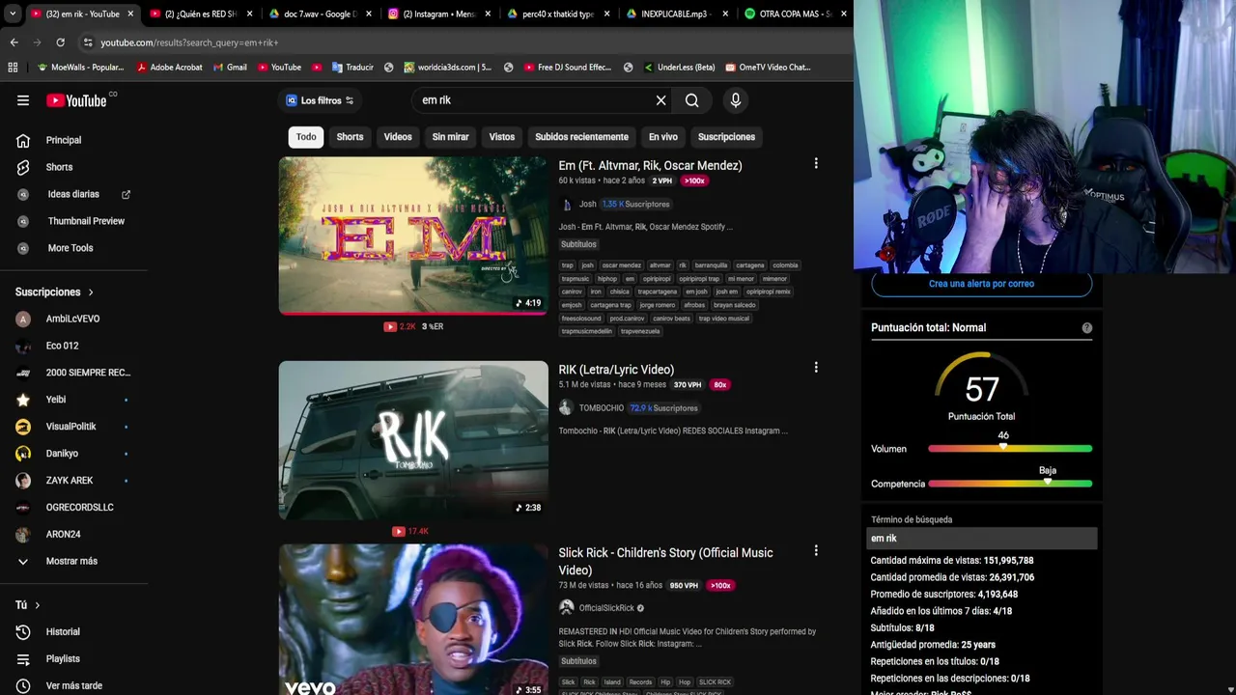Select the Vistos filter chip
Viewport: 1236px width, 695px height.
tap(502, 137)
